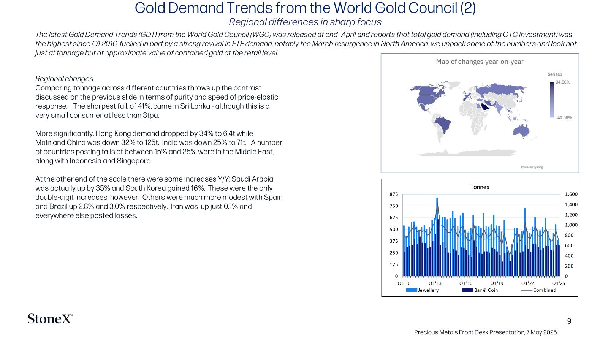Click the "1,400" axis label
The height and width of the screenshot is (342, 608).
pyautogui.click(x=571, y=204)
